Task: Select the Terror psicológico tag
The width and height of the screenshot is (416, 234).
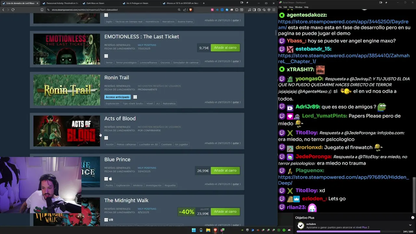Action: (126, 62)
